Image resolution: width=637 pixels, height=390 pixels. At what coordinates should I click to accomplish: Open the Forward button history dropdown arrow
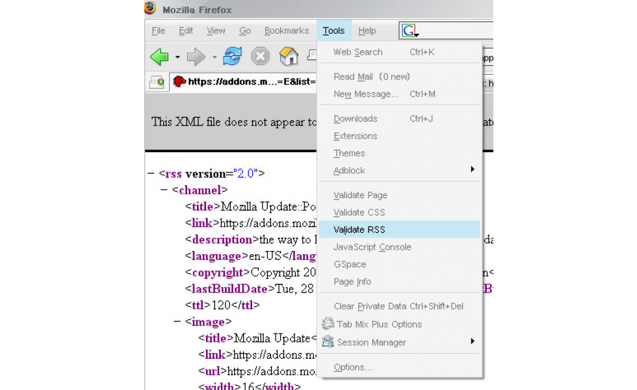(x=214, y=57)
